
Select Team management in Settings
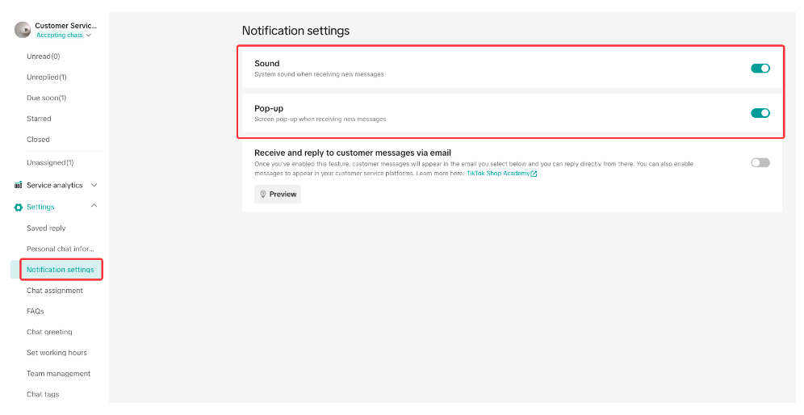click(x=58, y=374)
